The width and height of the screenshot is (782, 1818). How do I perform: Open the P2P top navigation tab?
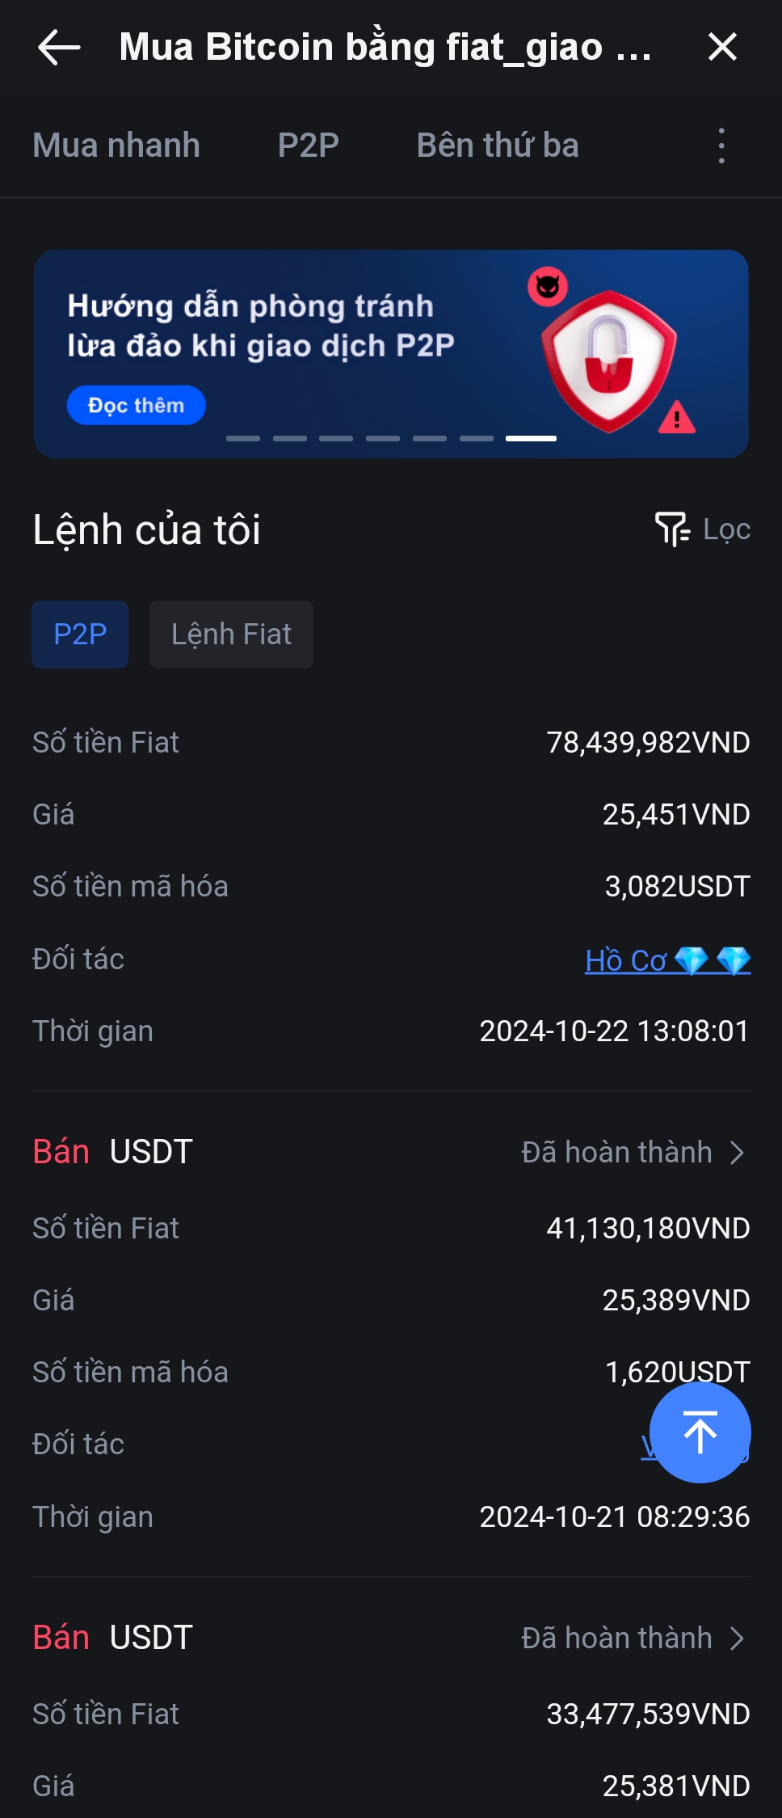[308, 146]
